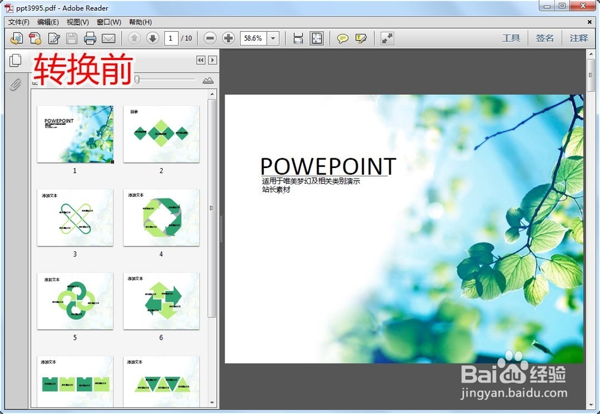
Task: Click the thumbnail size slider handle
Action: point(137,79)
